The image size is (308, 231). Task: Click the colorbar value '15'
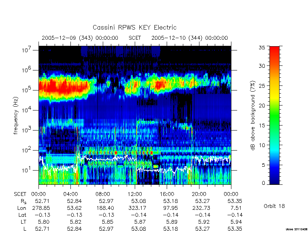262,125
